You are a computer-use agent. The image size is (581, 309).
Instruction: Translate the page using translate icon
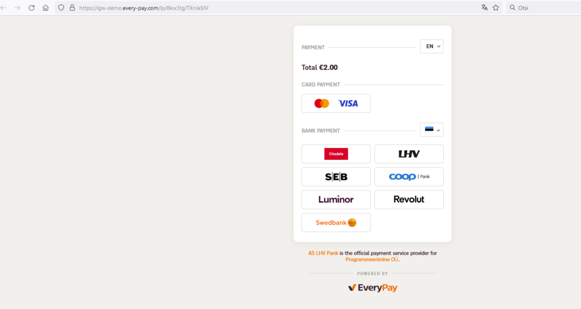pyautogui.click(x=485, y=8)
